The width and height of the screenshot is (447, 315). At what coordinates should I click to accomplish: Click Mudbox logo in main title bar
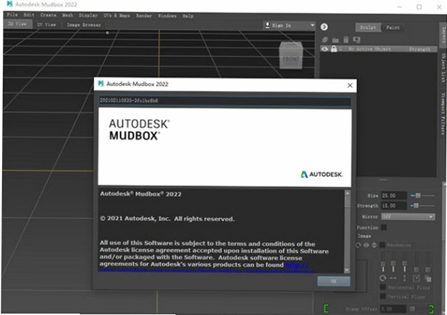(9, 4)
